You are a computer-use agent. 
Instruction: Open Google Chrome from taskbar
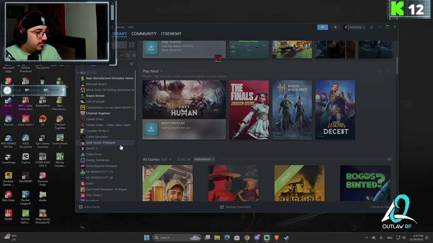247,238
